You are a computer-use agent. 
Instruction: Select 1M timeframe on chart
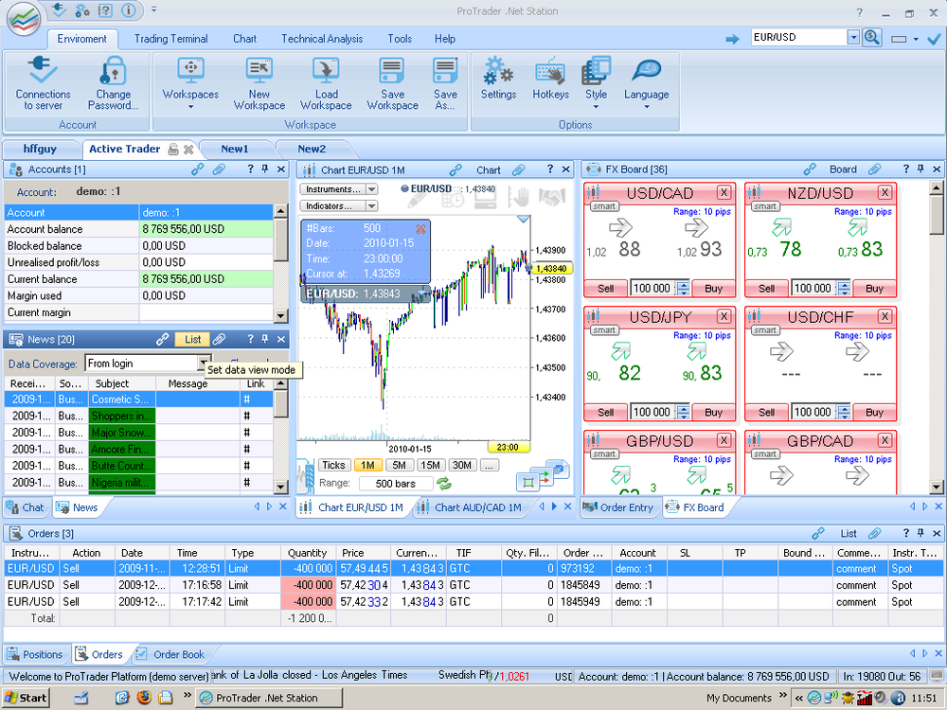click(367, 465)
